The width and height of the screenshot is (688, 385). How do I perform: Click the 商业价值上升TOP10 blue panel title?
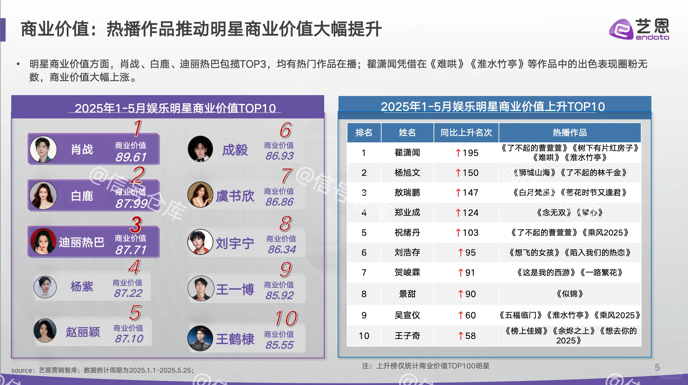pos(493,106)
